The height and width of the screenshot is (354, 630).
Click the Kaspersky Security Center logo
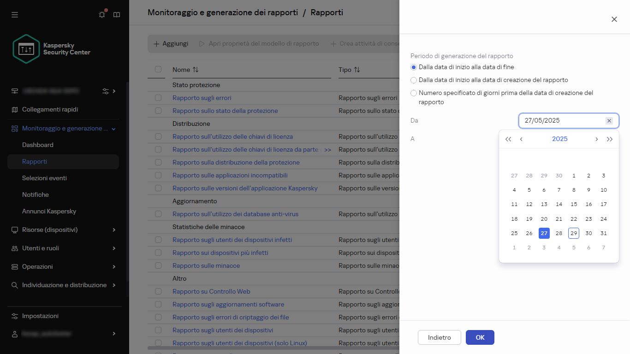(x=26, y=49)
